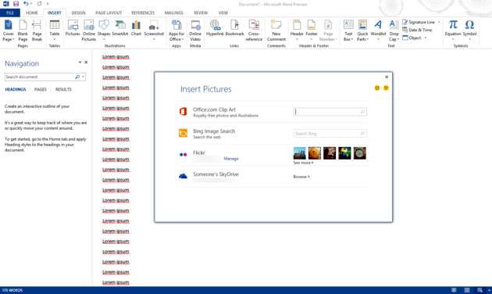Select the last Flickr clock thumbnail
This screenshot has height=294, width=492.
(x=359, y=153)
